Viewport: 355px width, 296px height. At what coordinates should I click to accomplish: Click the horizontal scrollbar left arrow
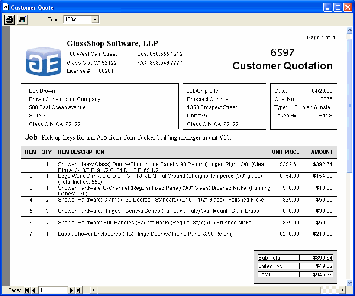(x=93, y=290)
